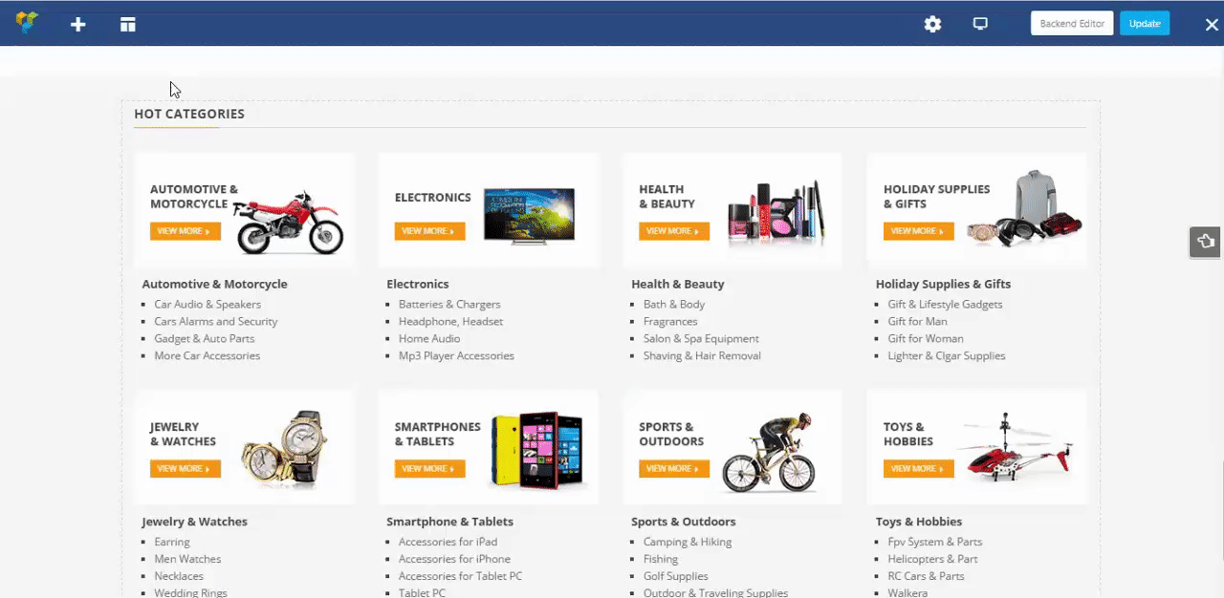Select the Camping & Hiking link
Viewport: 1224px width, 598px height.
(688, 542)
